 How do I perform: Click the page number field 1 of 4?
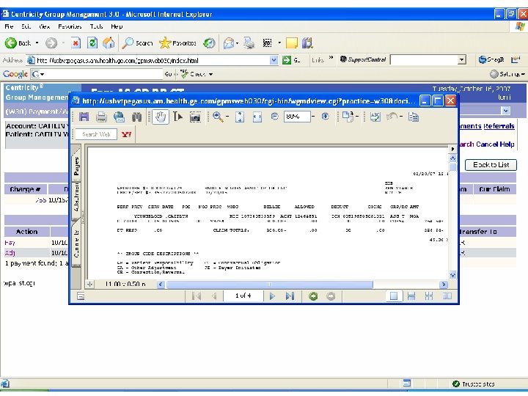[243, 296]
